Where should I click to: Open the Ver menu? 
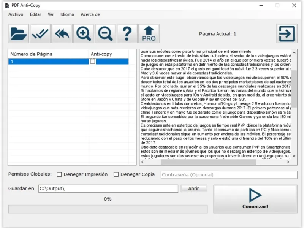click(51, 14)
